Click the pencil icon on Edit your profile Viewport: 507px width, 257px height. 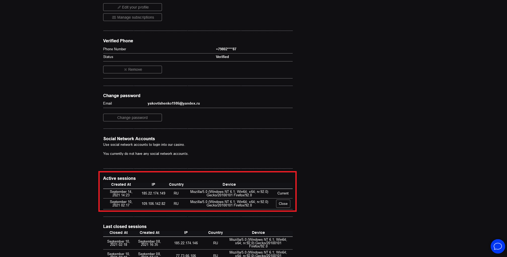[x=119, y=7]
